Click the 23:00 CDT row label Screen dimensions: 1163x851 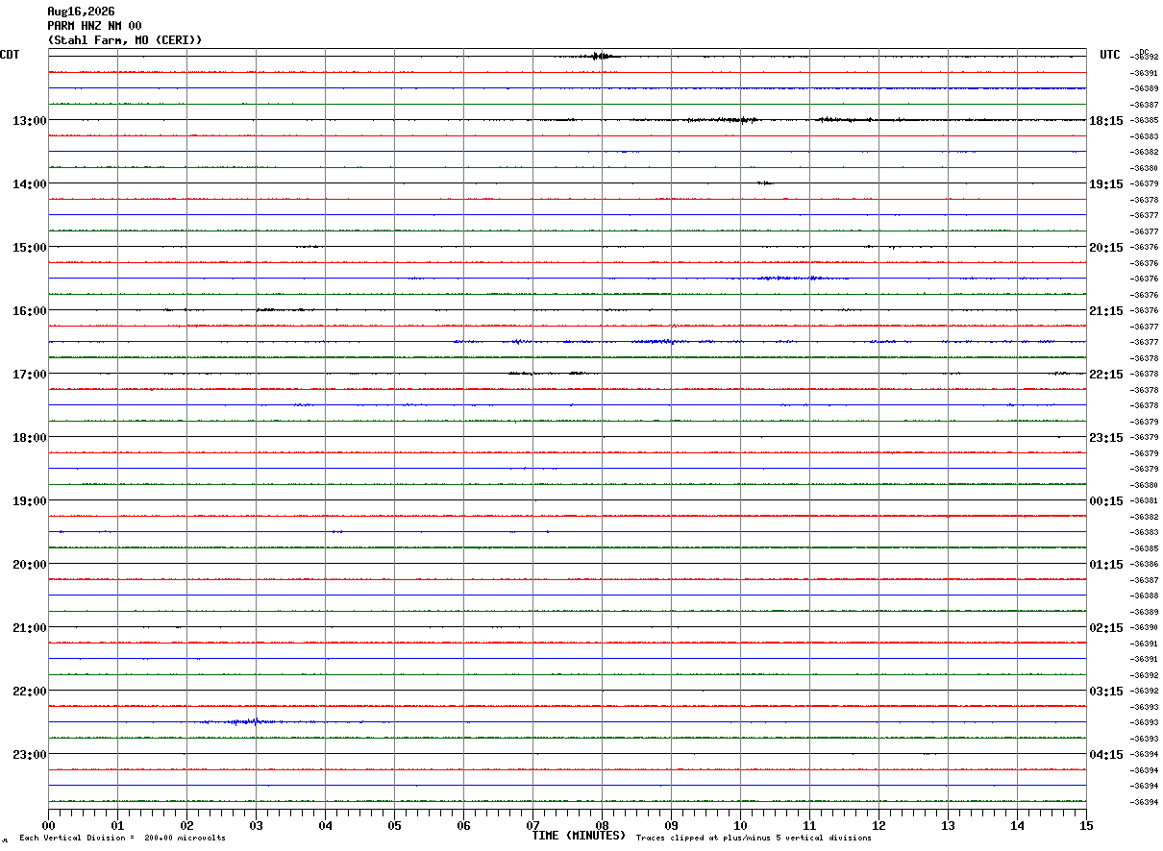(x=30, y=755)
